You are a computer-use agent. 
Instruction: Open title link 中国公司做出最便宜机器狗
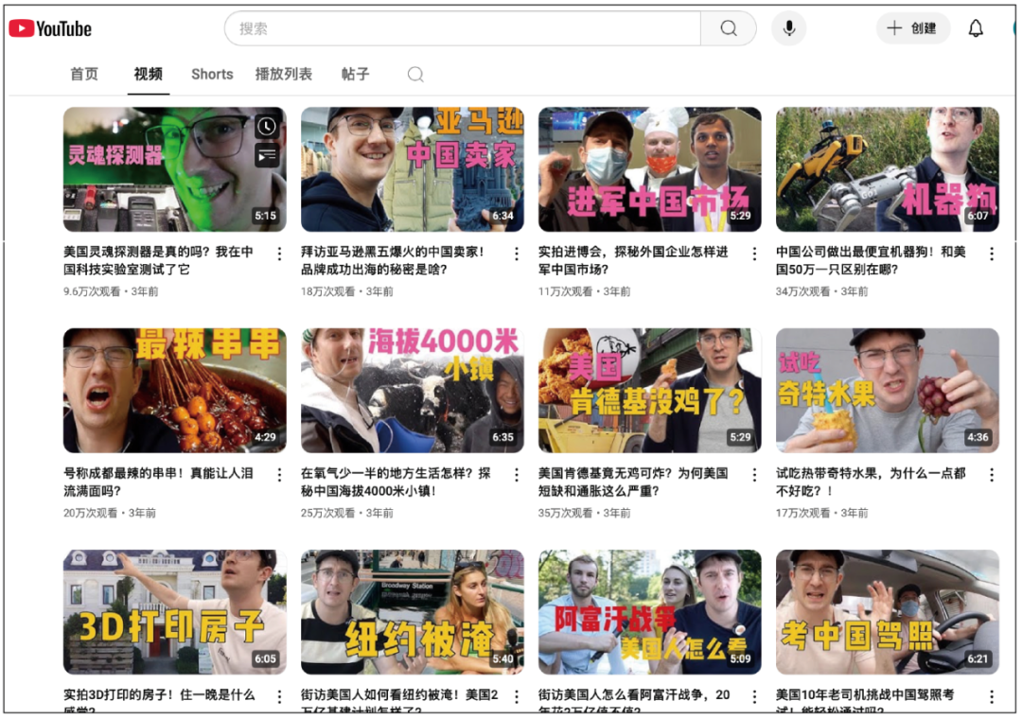(x=871, y=261)
